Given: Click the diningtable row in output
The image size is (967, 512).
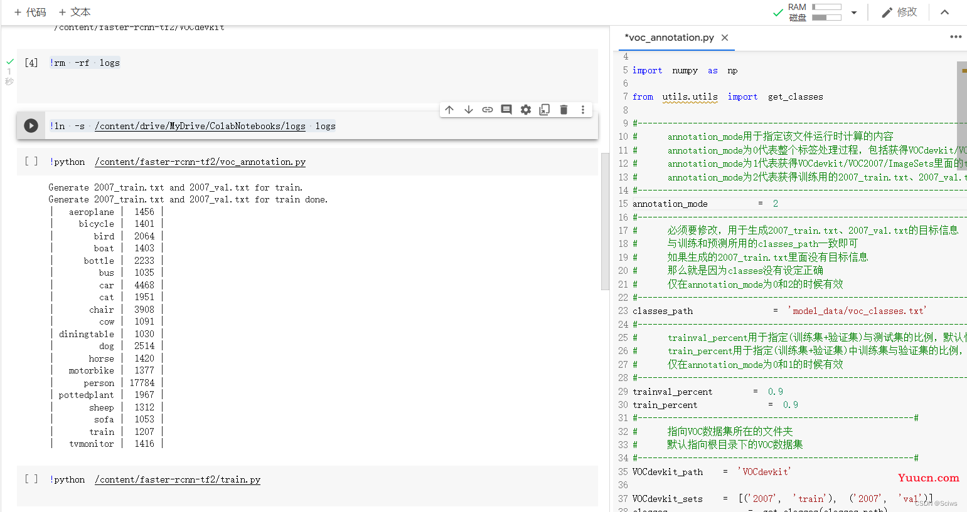Looking at the screenshot, I should click(107, 334).
